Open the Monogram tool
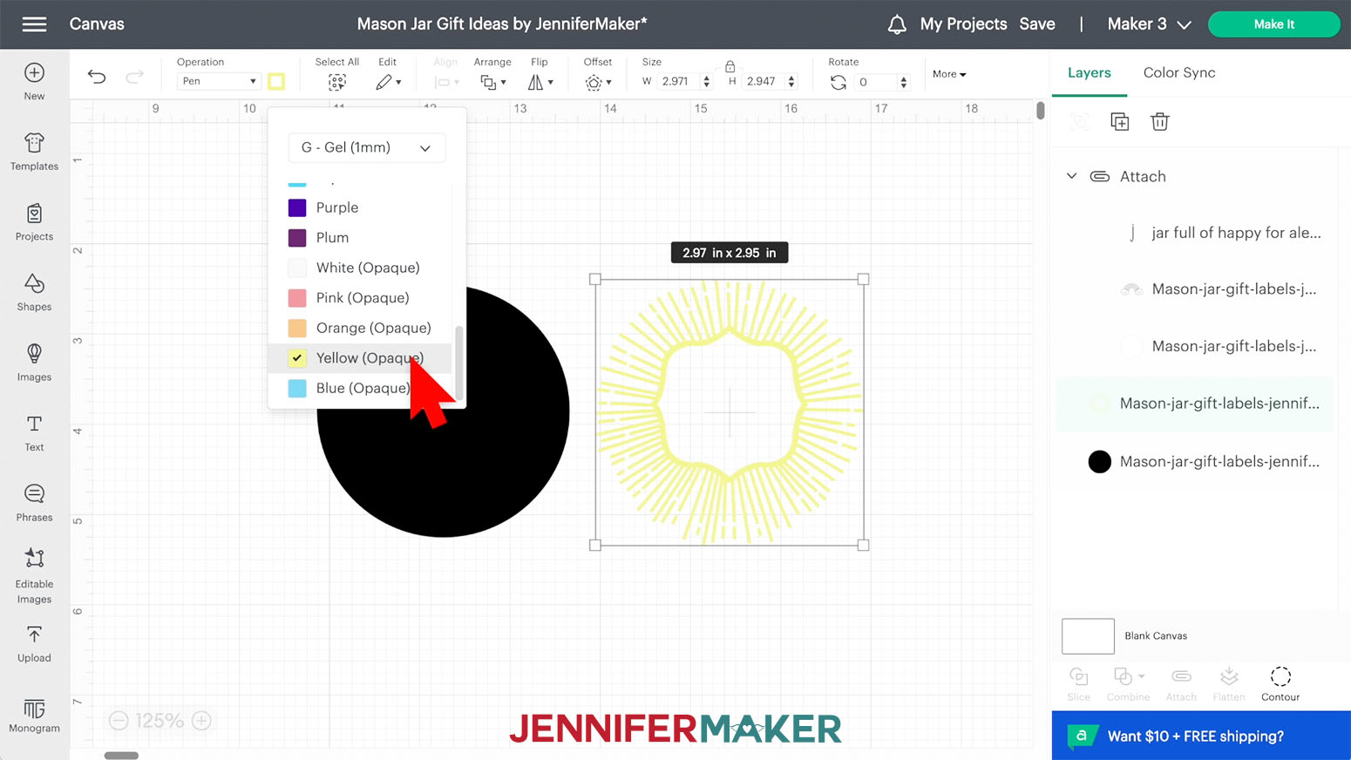This screenshot has width=1351, height=760. pos(34,716)
